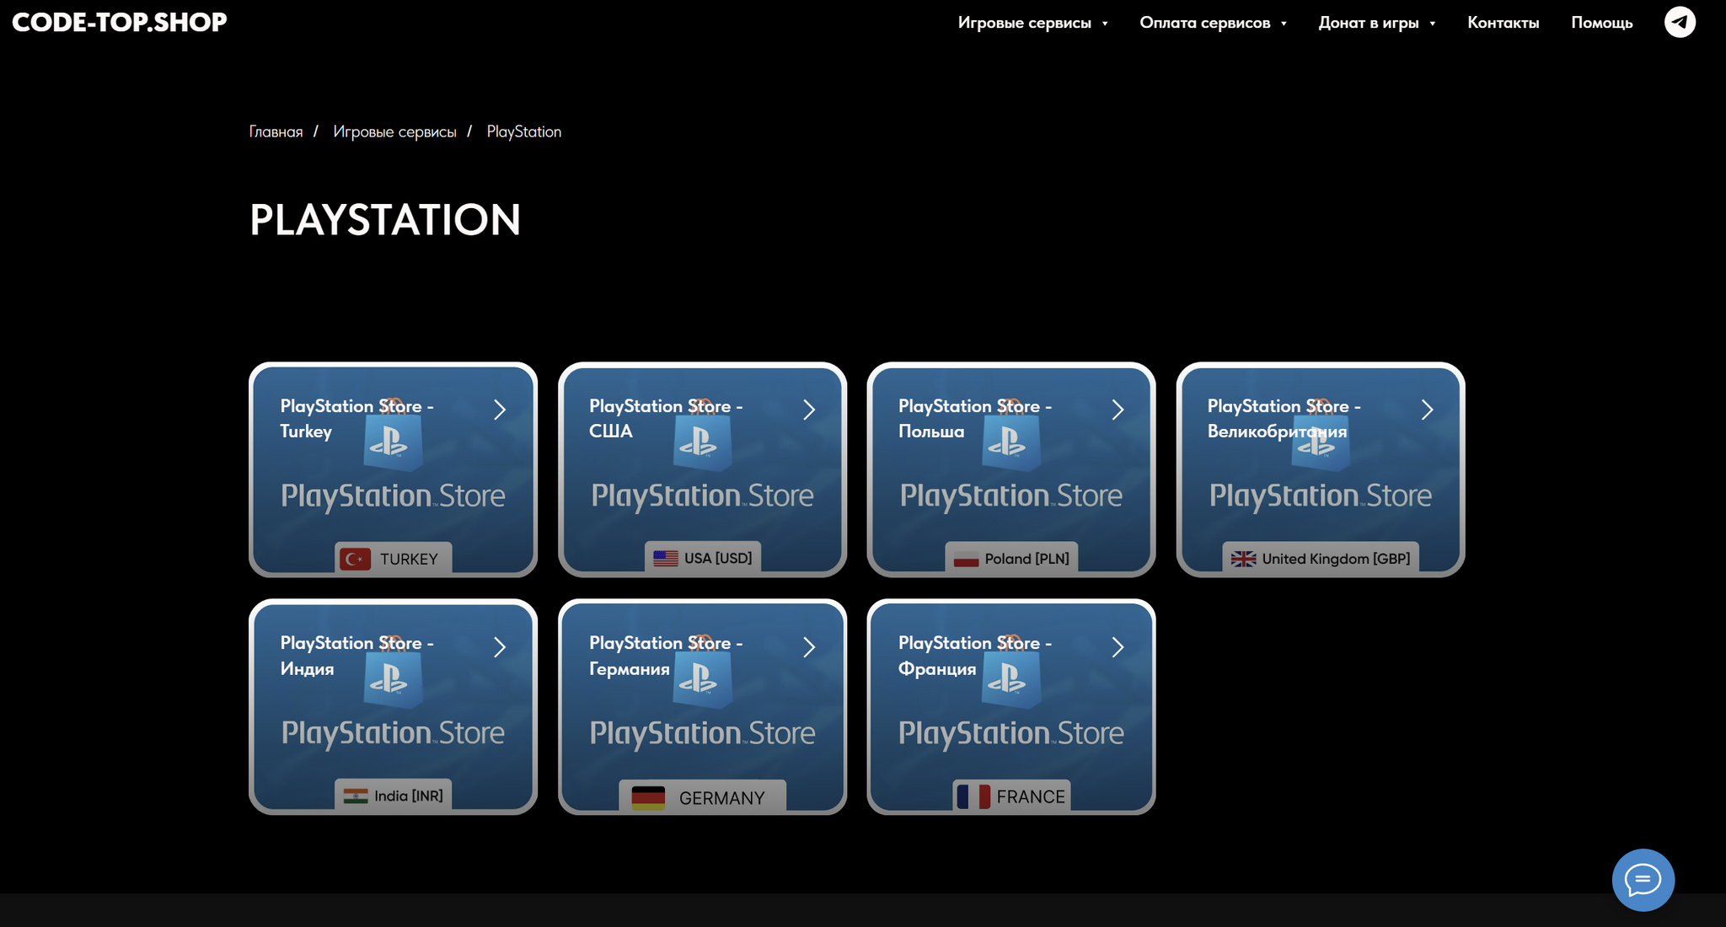The image size is (1726, 927).
Task: Select the FRANCE flag label
Action: coord(1011,796)
